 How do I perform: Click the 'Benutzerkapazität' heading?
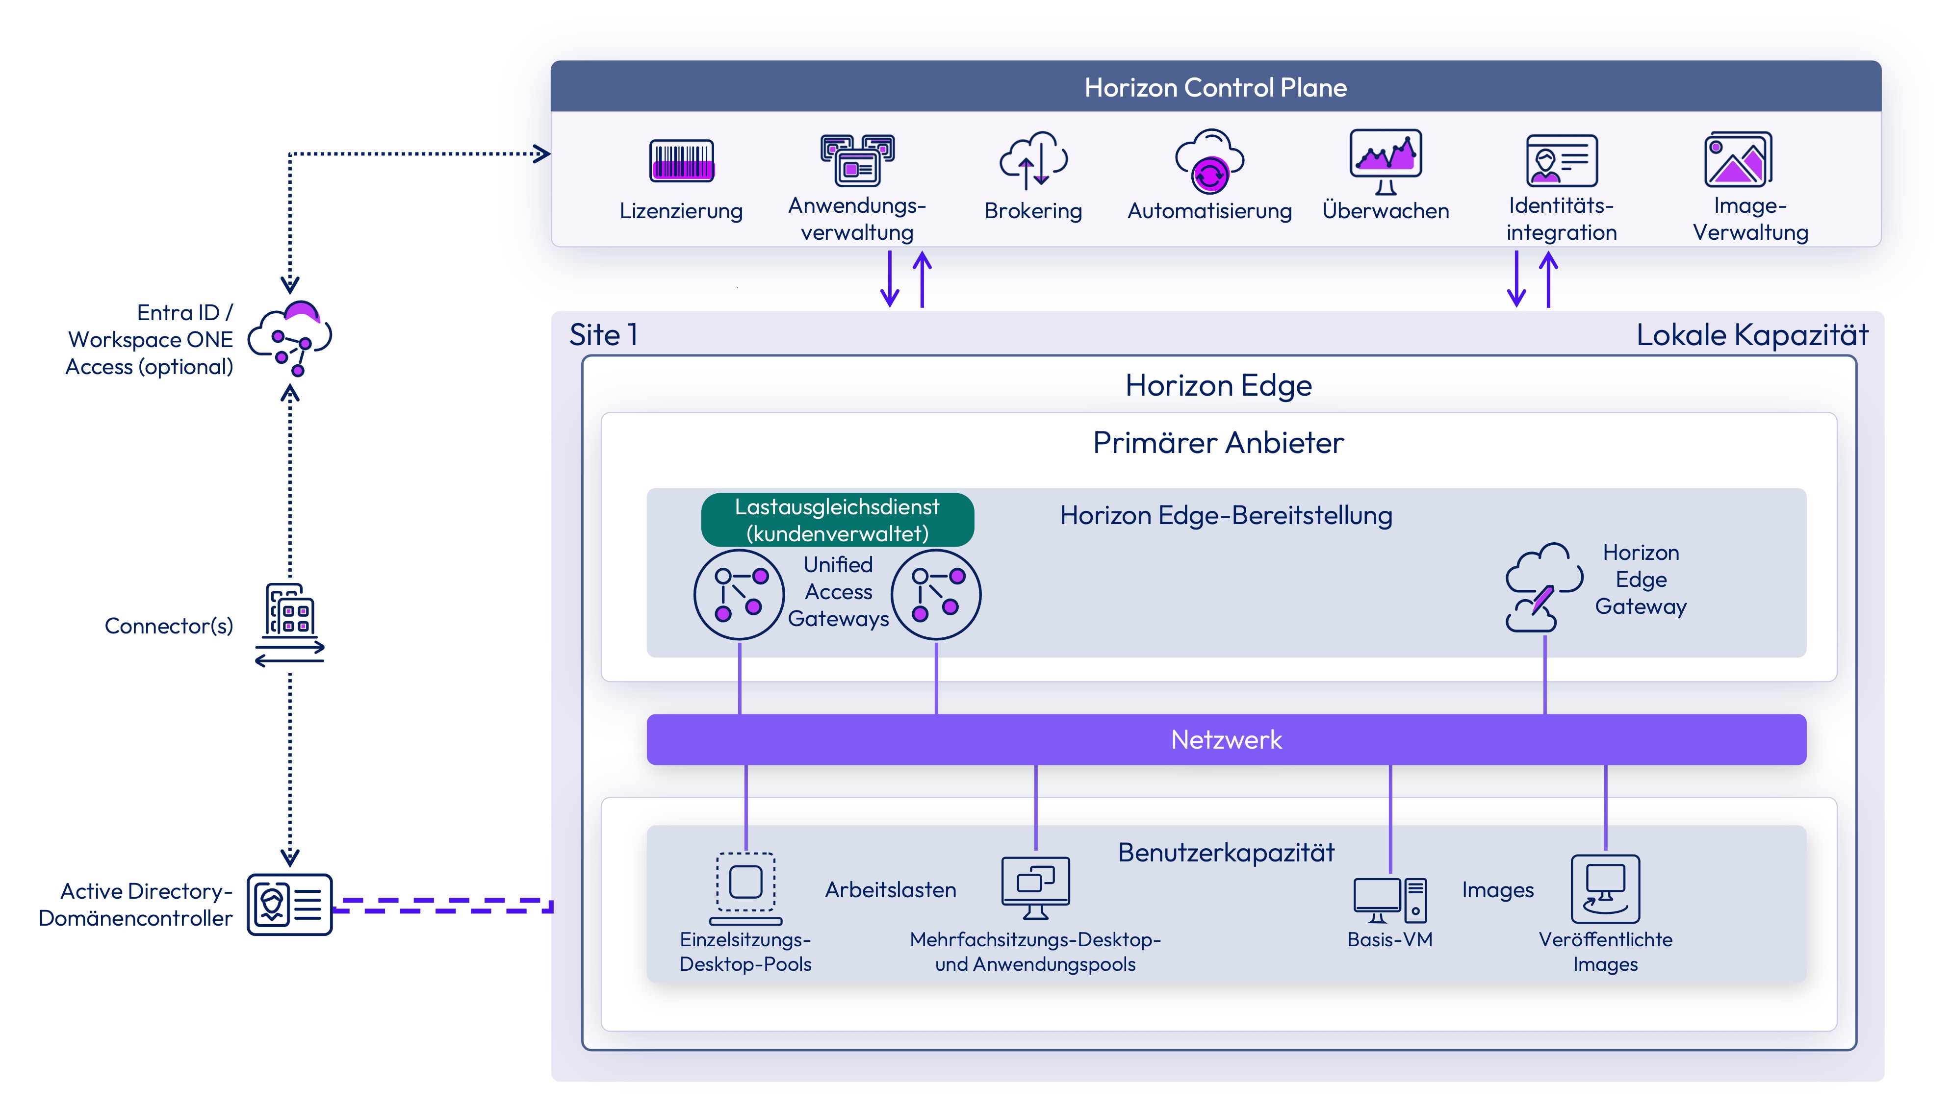[1226, 852]
